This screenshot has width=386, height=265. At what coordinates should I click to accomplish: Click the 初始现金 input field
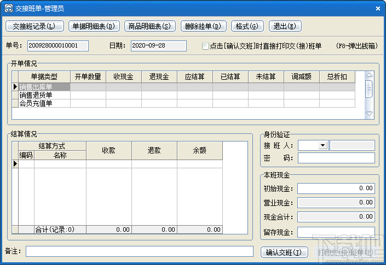pyautogui.click(x=336, y=189)
